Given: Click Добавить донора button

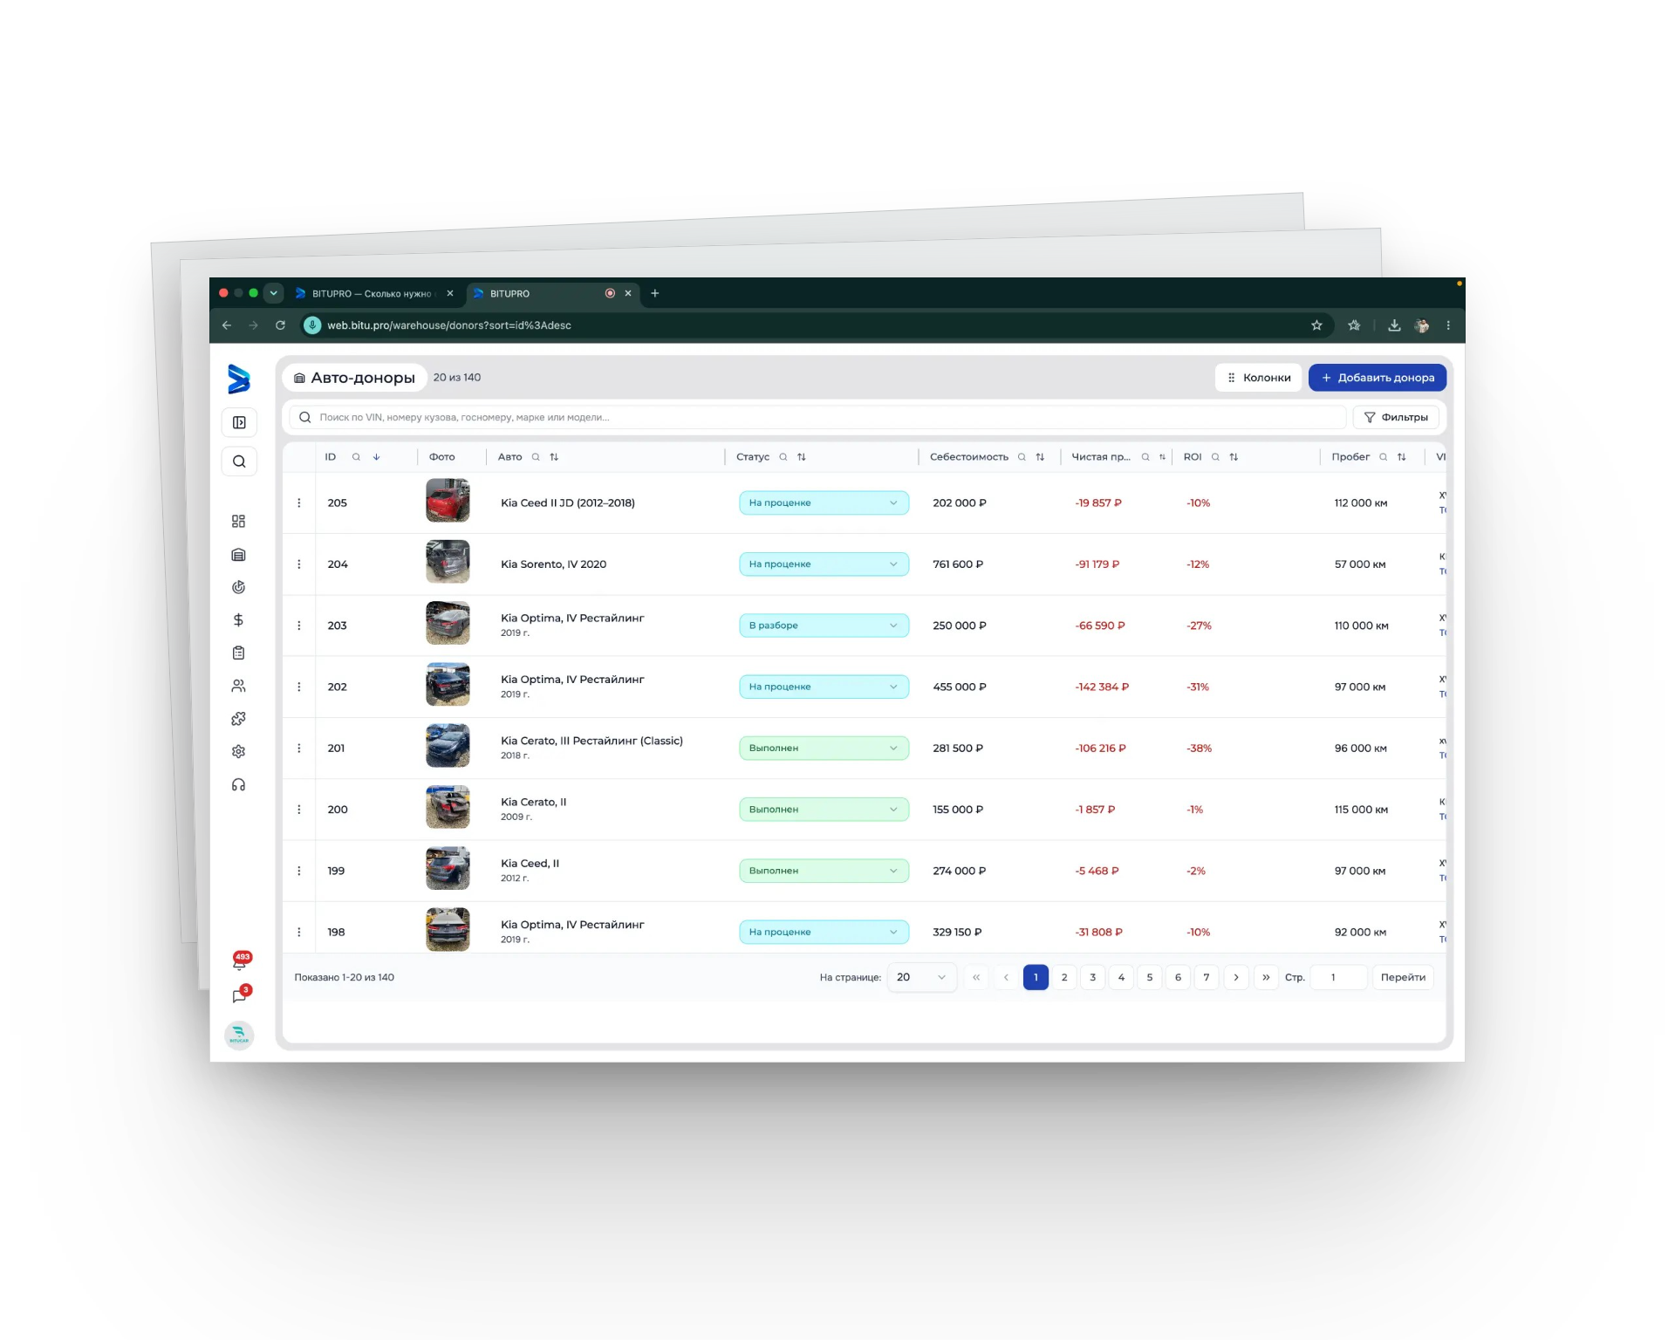Looking at the screenshot, I should click(x=1378, y=378).
